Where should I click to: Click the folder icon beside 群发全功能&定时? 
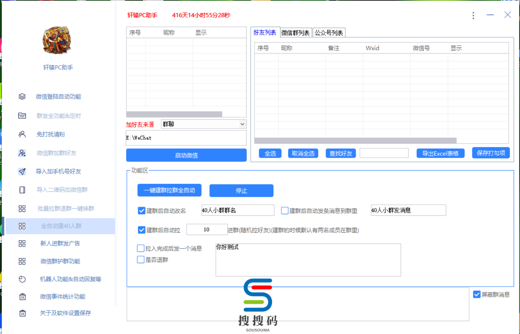point(22,116)
